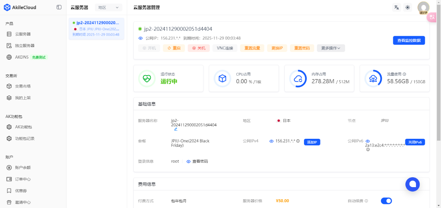Image resolution: width=441 pixels, height=208 pixels.
Task: Go to 交易市场 in the sidebar
Action: (x=23, y=86)
